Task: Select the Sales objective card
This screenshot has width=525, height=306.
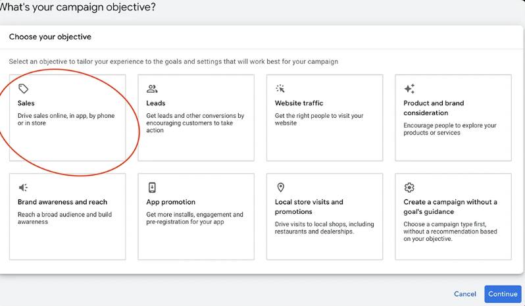Action: click(x=68, y=118)
